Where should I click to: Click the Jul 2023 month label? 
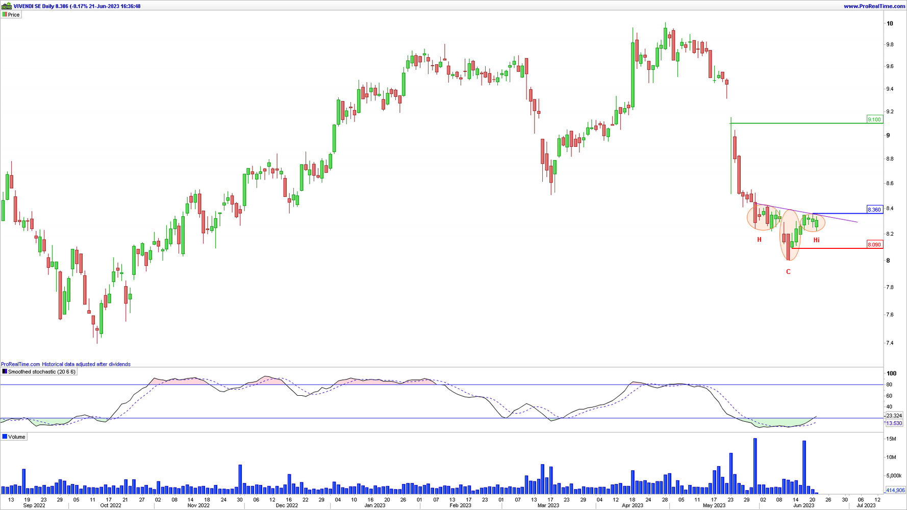point(866,505)
